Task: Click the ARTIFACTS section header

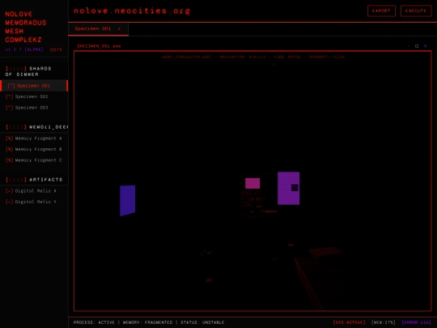Action: [x=34, y=180]
